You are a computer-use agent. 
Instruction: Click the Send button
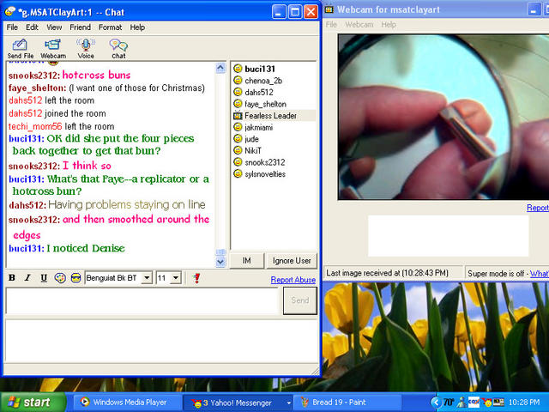(300, 300)
